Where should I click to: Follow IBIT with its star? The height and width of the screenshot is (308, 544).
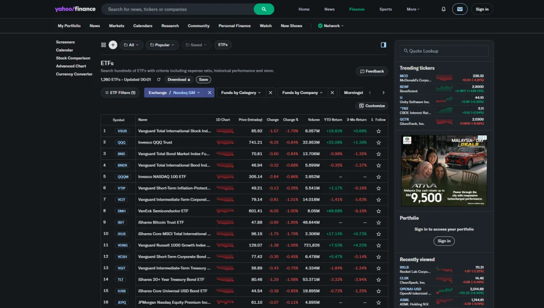pos(378,223)
